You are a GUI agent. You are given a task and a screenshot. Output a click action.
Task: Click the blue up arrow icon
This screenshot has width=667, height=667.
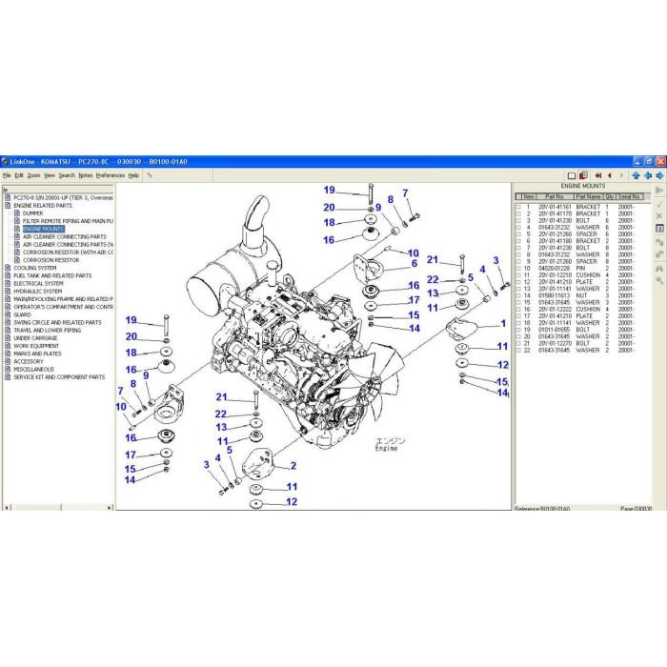[636, 175]
